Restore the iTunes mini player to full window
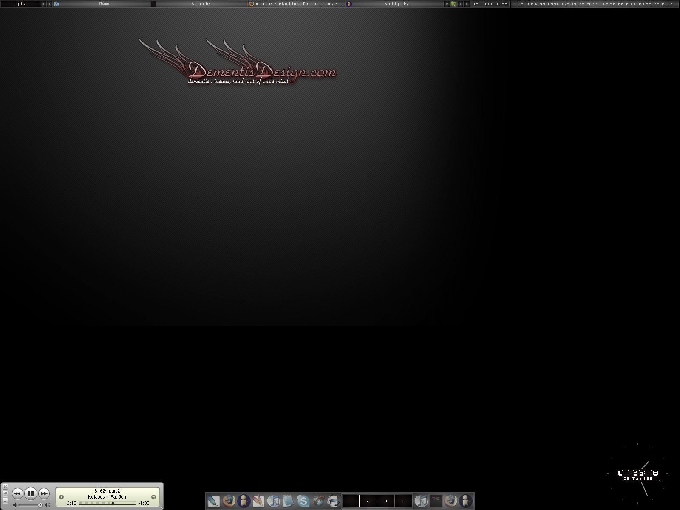Image resolution: width=680 pixels, height=510 pixels. click(5, 494)
